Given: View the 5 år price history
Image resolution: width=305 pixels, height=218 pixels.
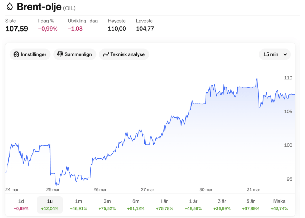Looking at the screenshot, I should click(x=250, y=205).
